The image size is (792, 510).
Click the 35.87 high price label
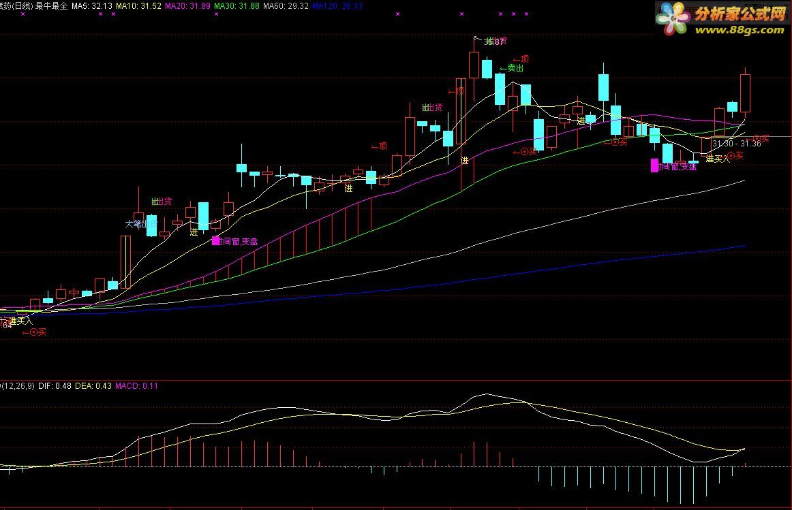coord(493,42)
